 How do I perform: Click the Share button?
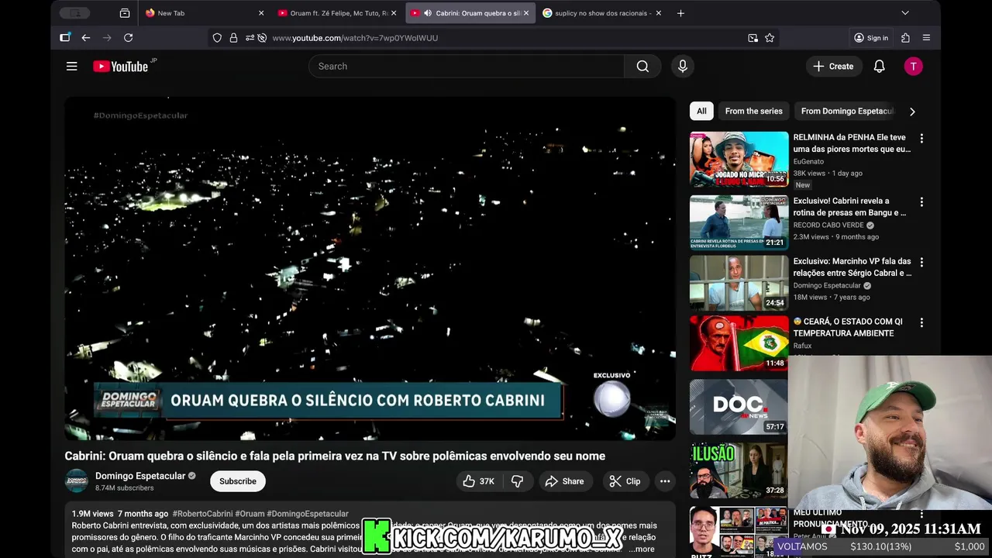tap(565, 481)
